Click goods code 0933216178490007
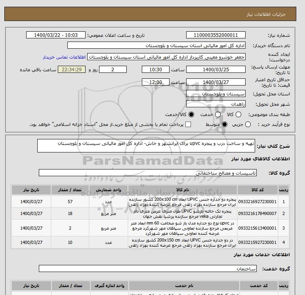The height and width of the screenshot is (295, 305). [x=257, y=214]
